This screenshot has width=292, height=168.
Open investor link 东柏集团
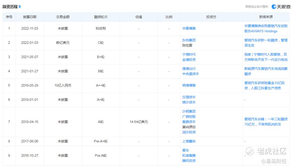189,40
